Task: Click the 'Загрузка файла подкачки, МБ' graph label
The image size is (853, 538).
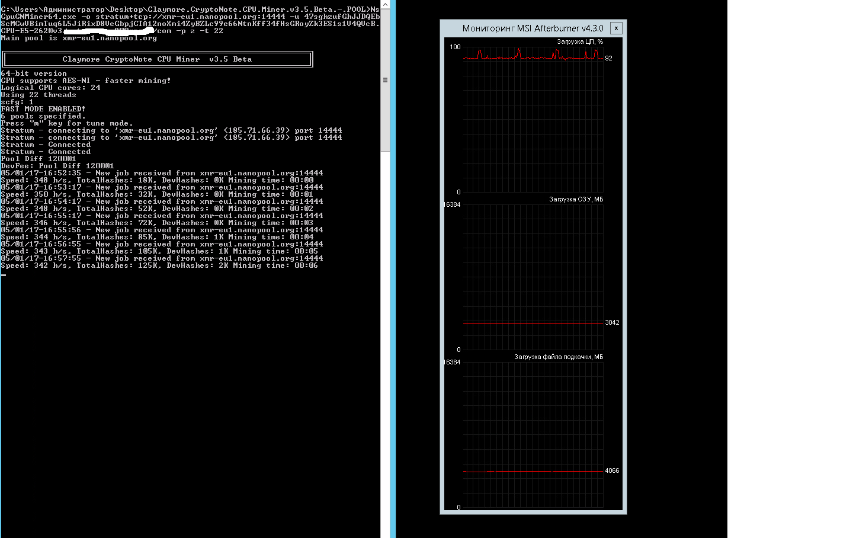Action: click(x=559, y=357)
